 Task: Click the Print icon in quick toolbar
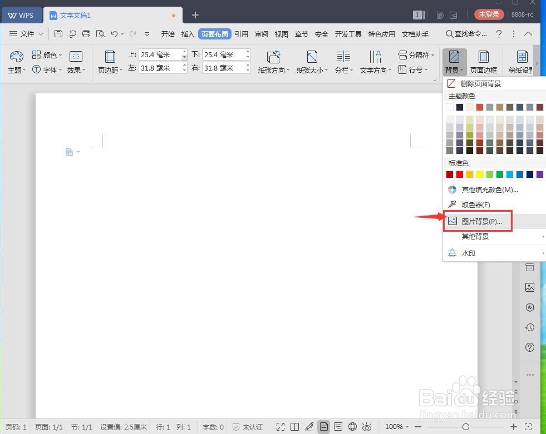tap(86, 34)
